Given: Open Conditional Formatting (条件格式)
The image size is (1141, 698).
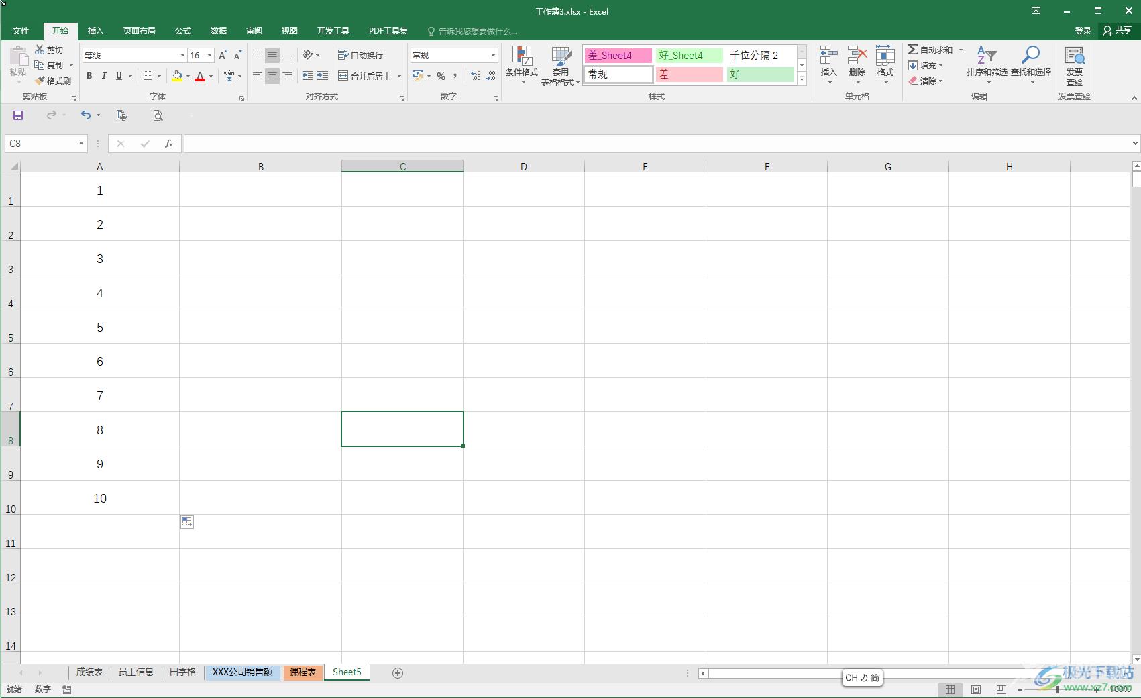Looking at the screenshot, I should tap(522, 66).
